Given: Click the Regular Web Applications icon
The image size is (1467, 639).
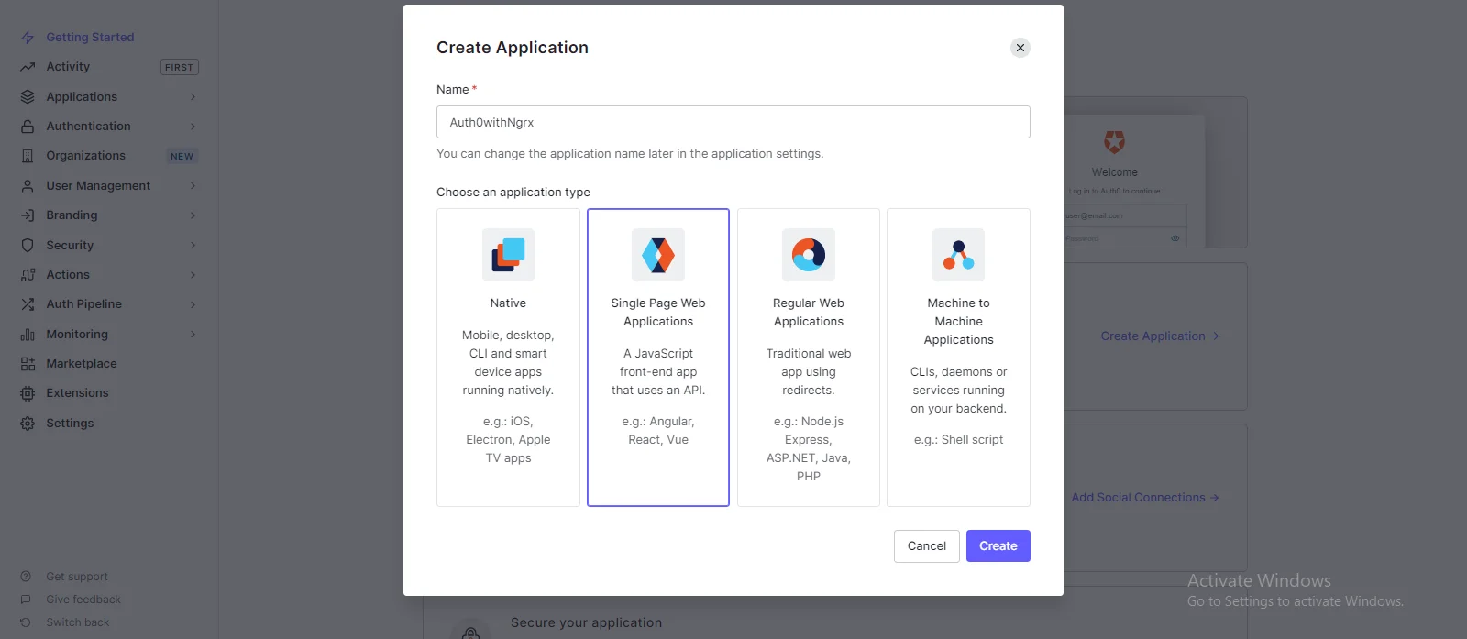Looking at the screenshot, I should pyautogui.click(x=809, y=255).
